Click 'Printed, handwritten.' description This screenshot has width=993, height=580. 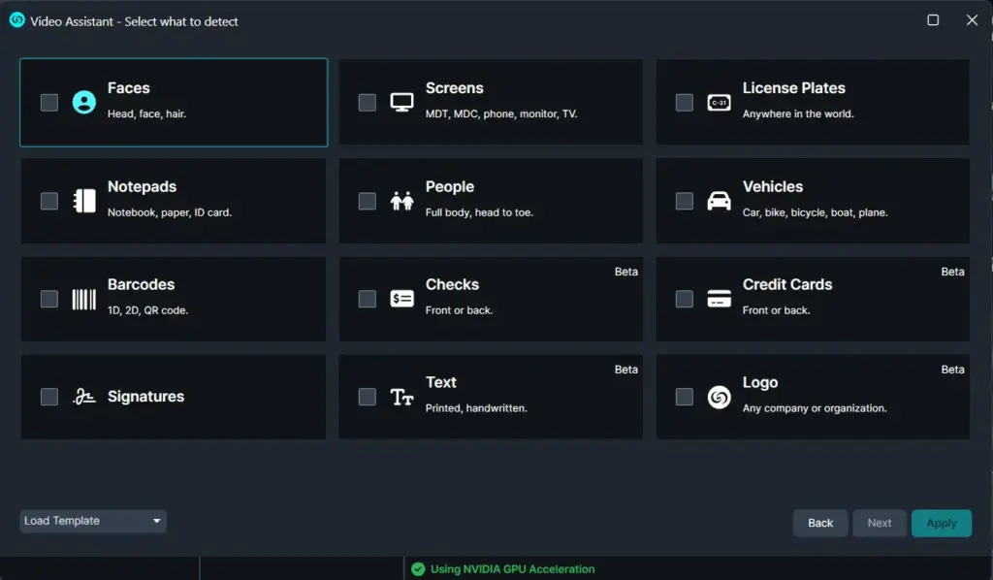pyautogui.click(x=475, y=408)
